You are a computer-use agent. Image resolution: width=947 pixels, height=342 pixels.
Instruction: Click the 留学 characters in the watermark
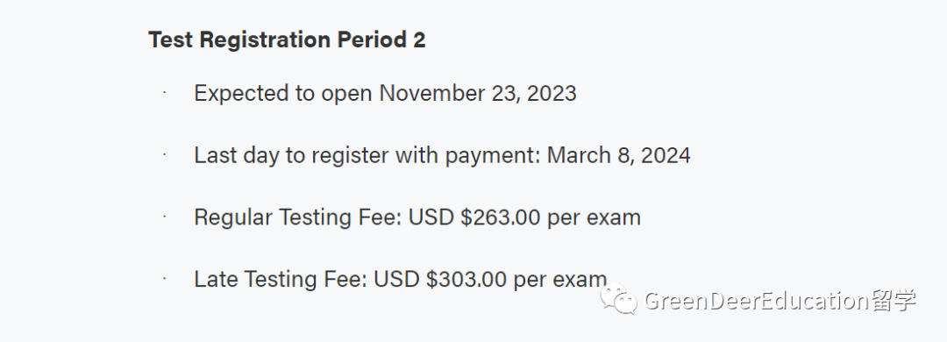[x=894, y=300]
